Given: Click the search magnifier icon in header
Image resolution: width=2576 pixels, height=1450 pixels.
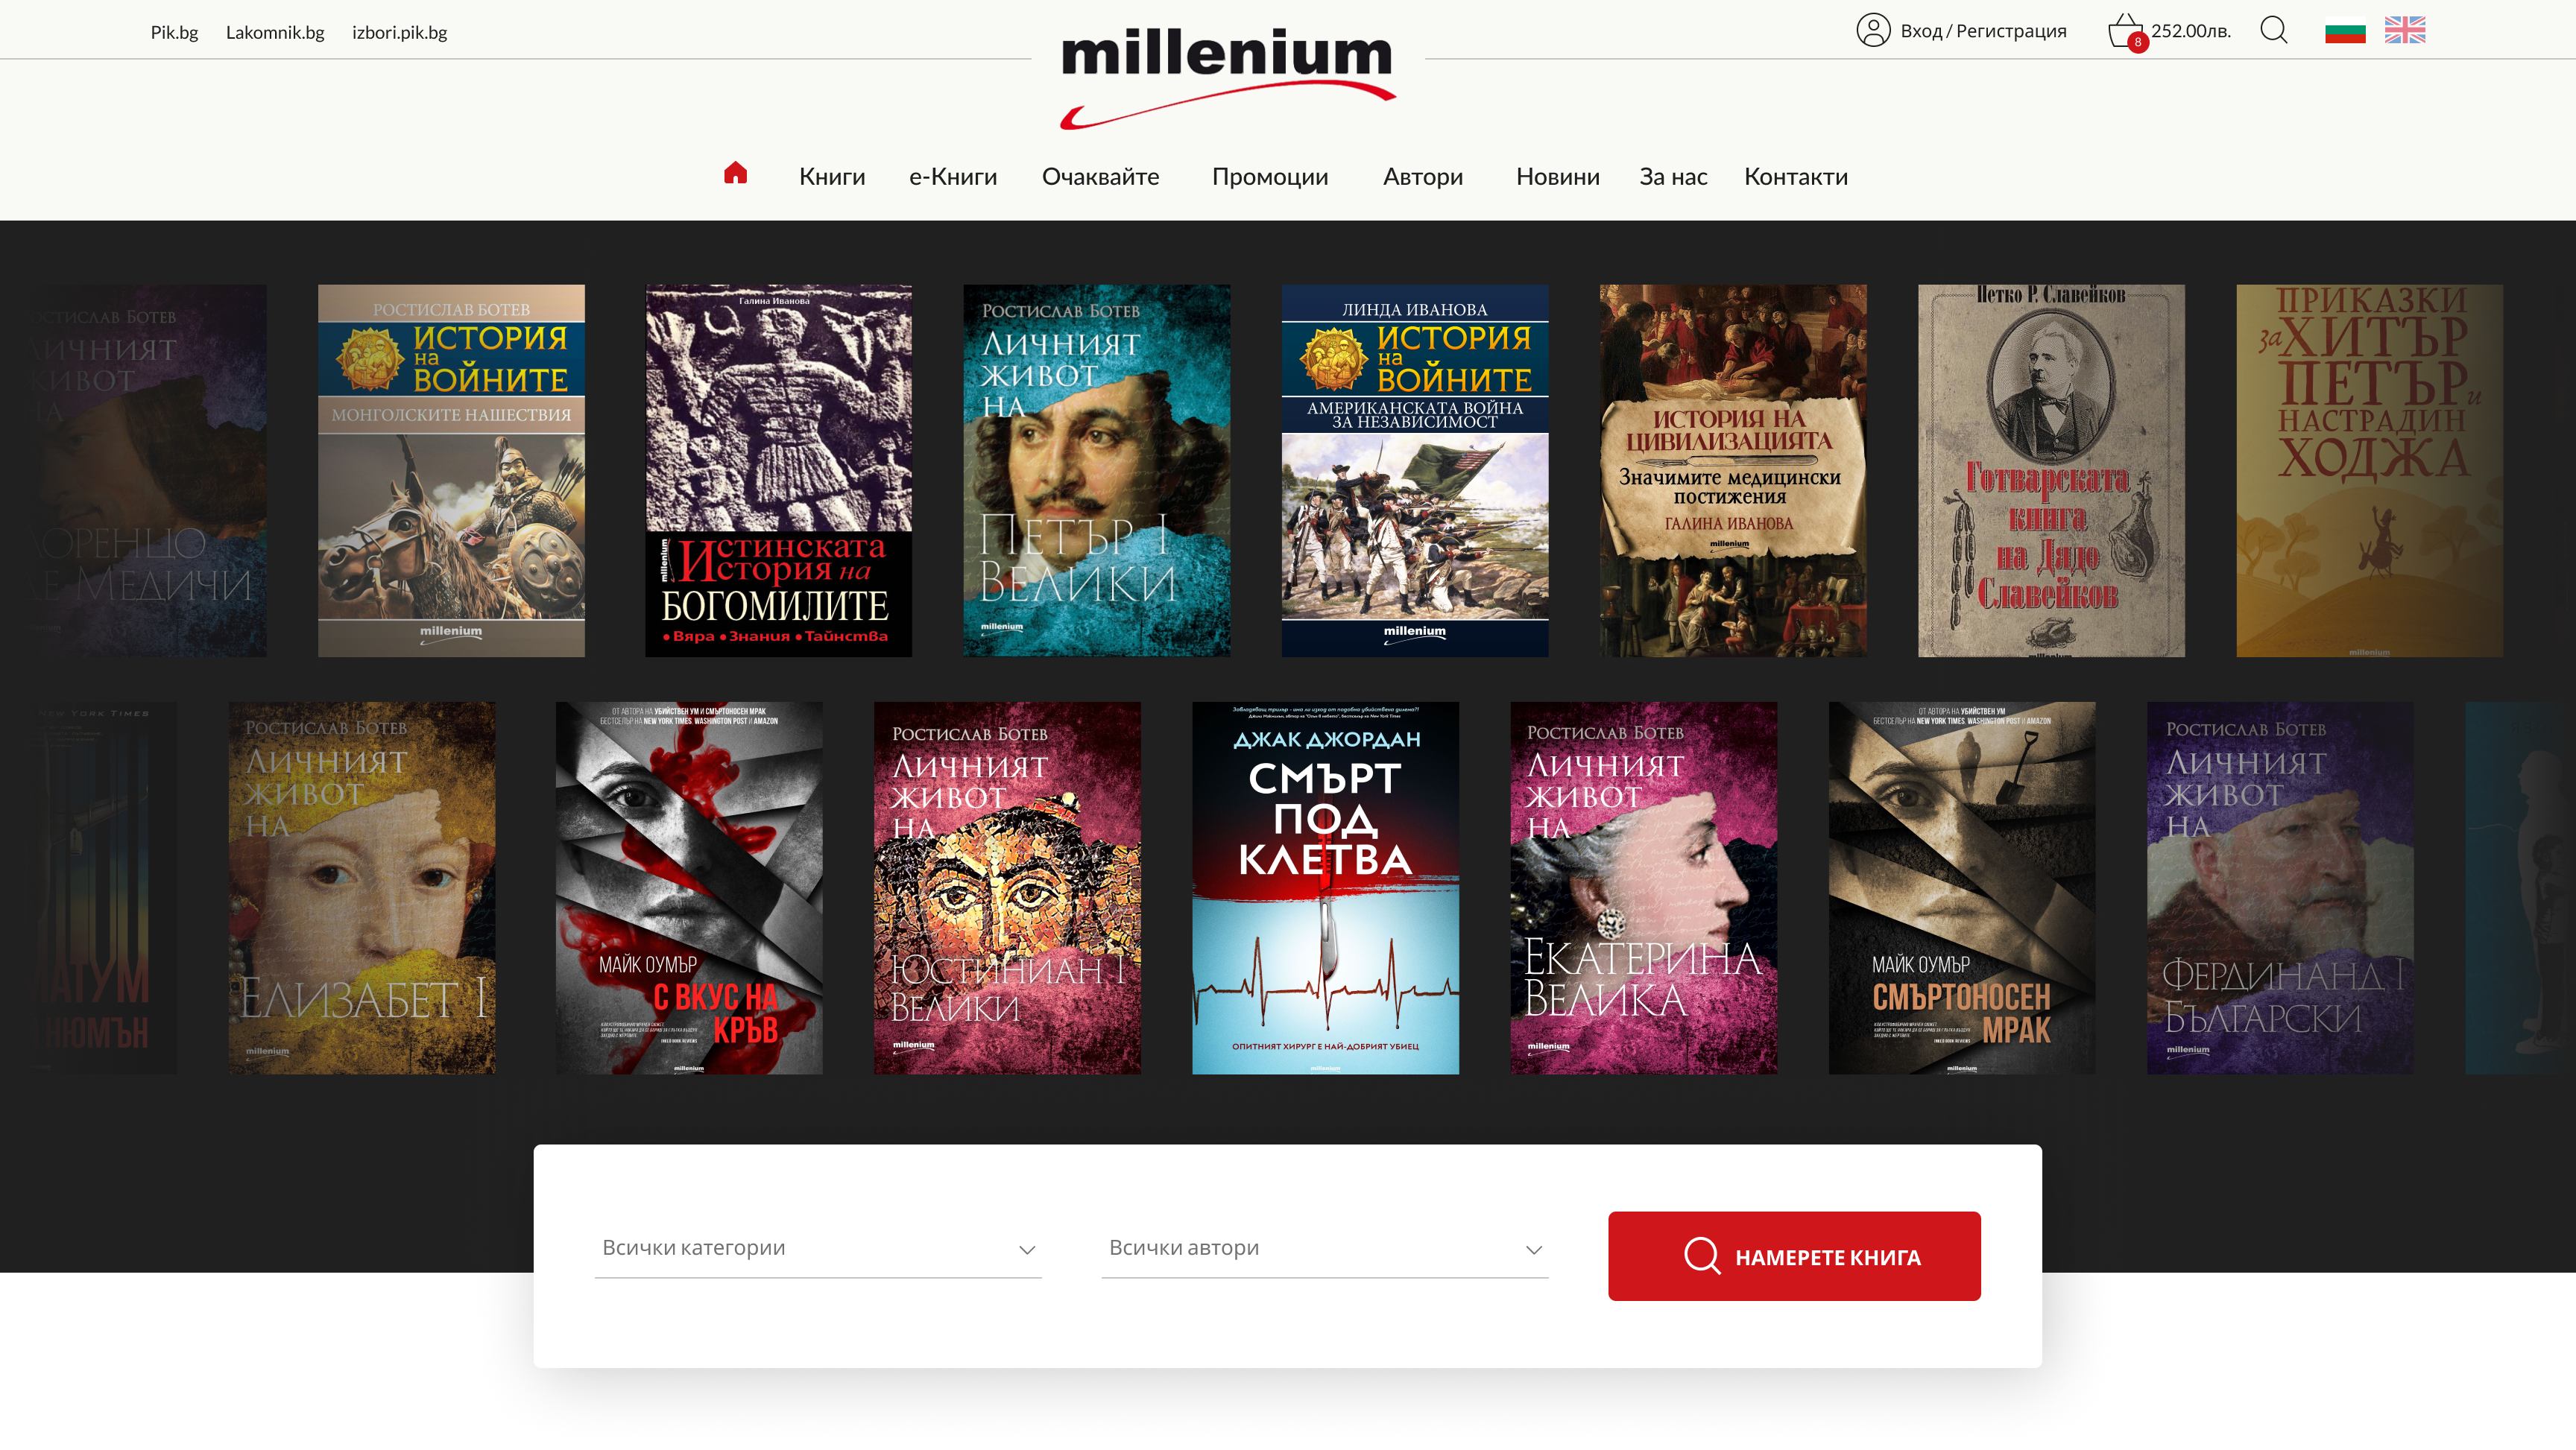Looking at the screenshot, I should click(x=2274, y=30).
